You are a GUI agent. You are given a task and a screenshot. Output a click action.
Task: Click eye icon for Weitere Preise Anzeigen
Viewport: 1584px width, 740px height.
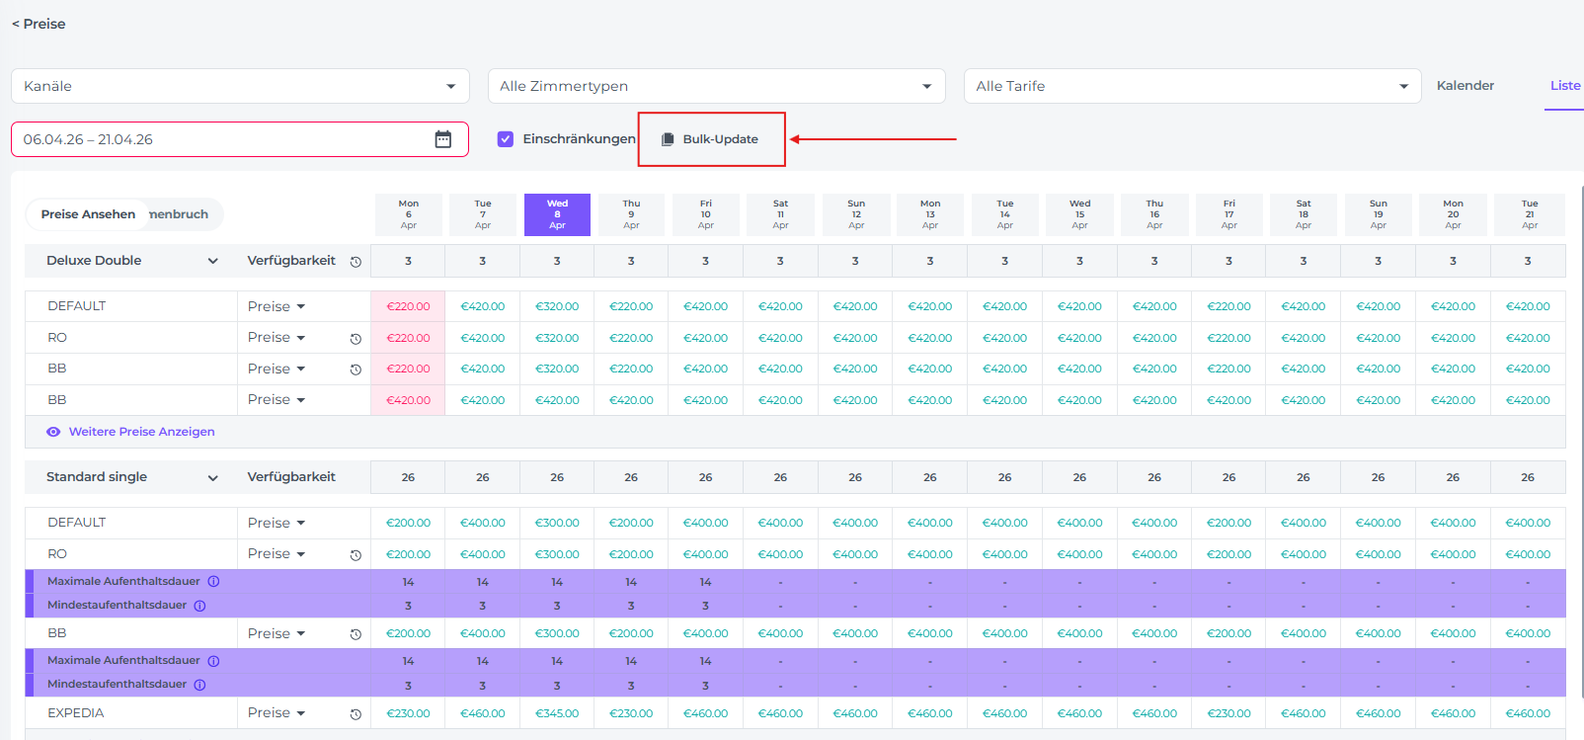tap(53, 432)
